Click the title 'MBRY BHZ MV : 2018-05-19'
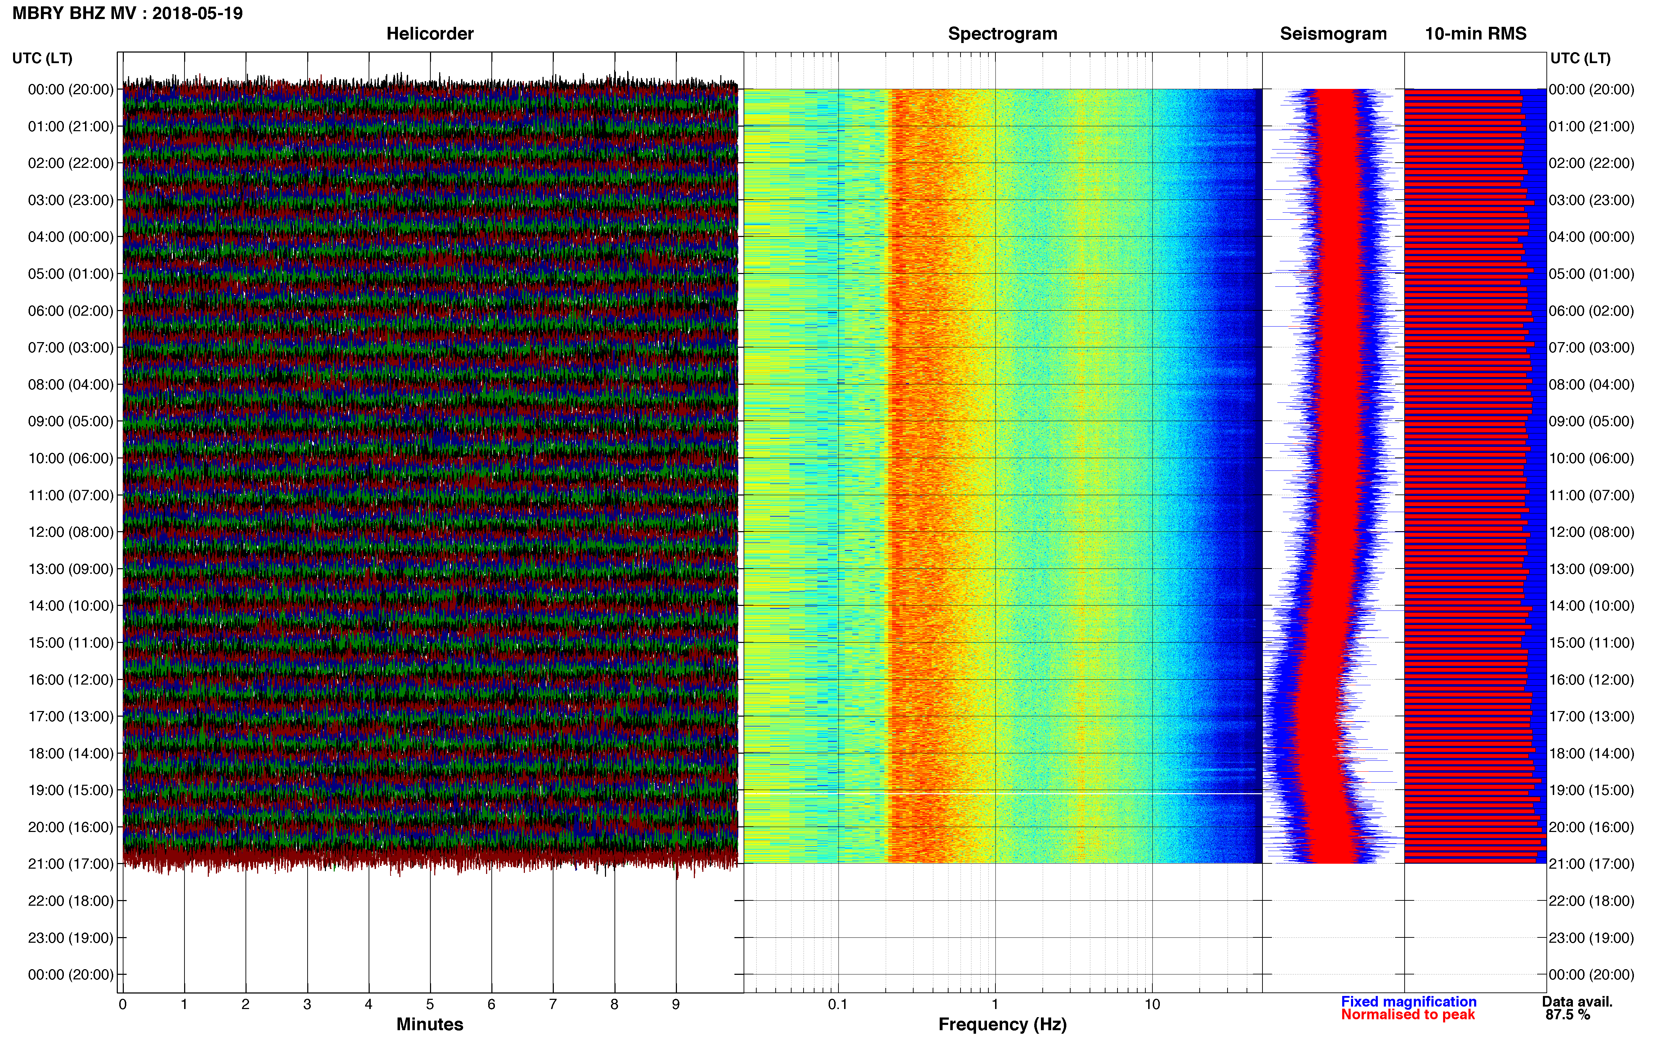The height and width of the screenshot is (1045, 1672). coord(127,13)
